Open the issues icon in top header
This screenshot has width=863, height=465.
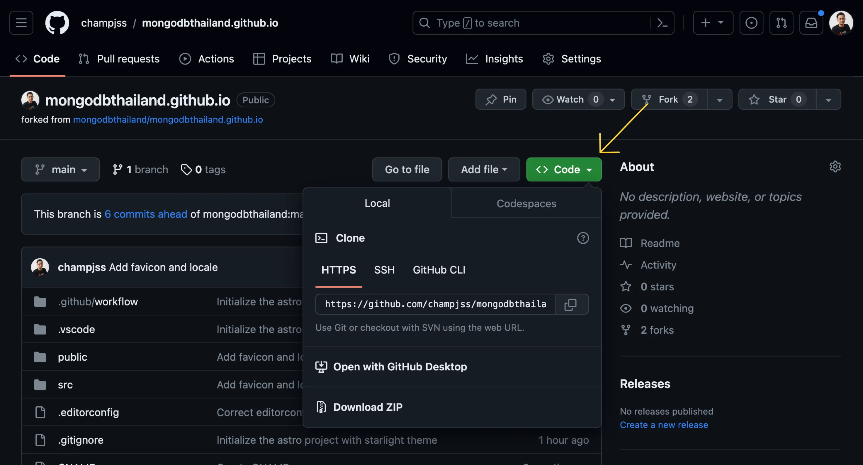(x=751, y=23)
